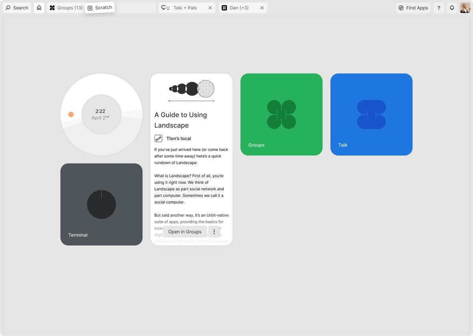The width and height of the screenshot is (473, 336).
Task: Select the Scratch tab
Action: (x=100, y=7)
